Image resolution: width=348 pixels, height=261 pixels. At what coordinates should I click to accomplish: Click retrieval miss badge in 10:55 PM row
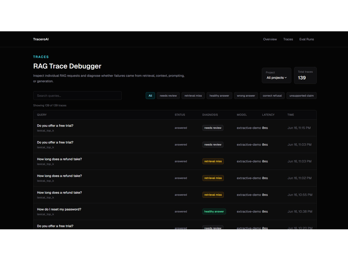[213, 195]
